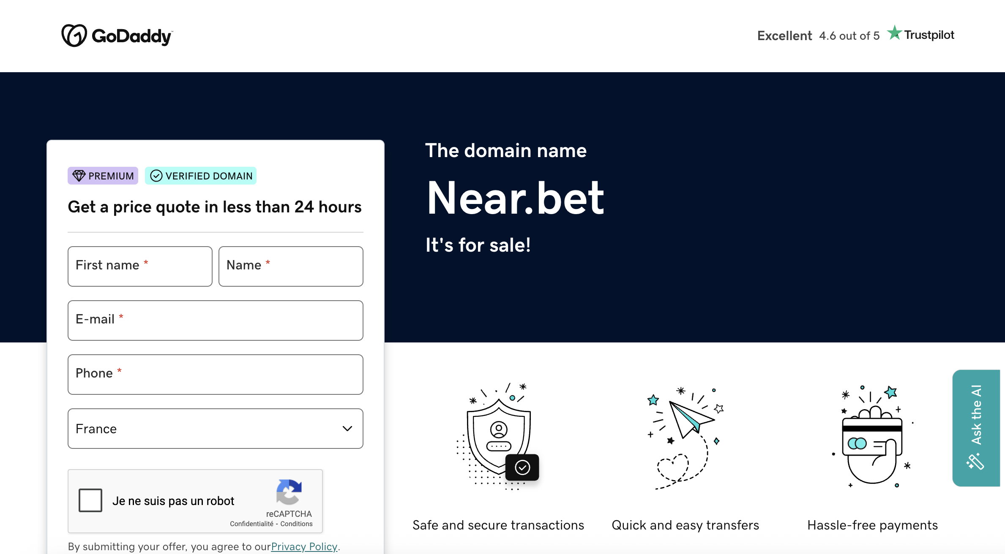The height and width of the screenshot is (554, 1005).
Task: Focus the First name field
Action: point(140,266)
